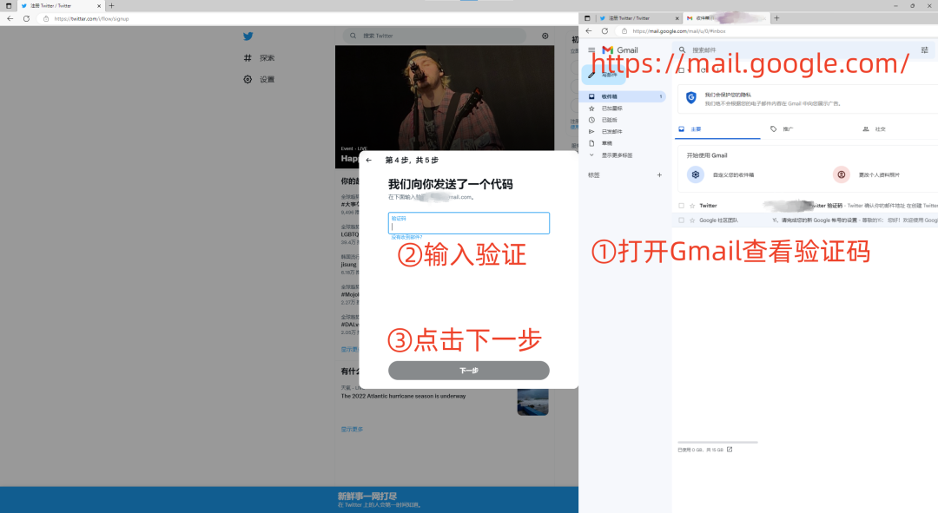Switch to the 推广 tab in Gmail
Screen dimensions: 938x513
[x=783, y=129]
